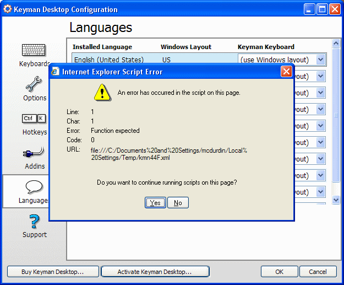Image resolution: width=344 pixels, height=285 pixels.
Task: Expand the sixth row Keyman Keyboard dropdown arrow
Action: coord(320,142)
